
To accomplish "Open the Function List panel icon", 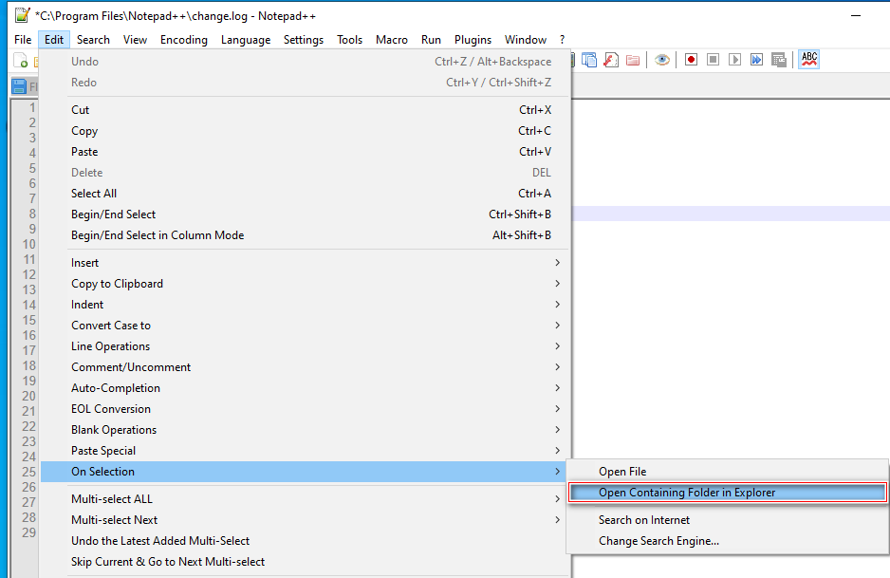I will coord(611,60).
